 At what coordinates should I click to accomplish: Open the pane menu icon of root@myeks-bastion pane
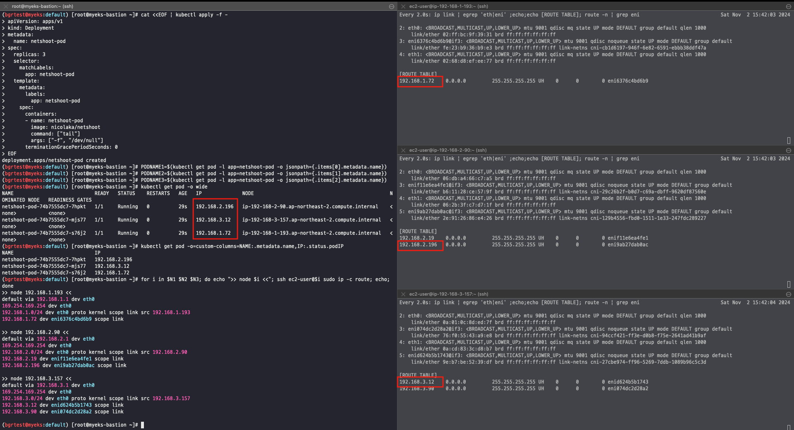pos(391,6)
